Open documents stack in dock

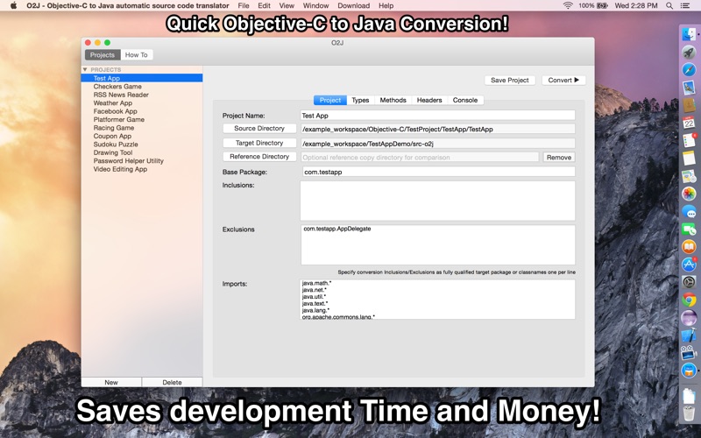click(689, 395)
